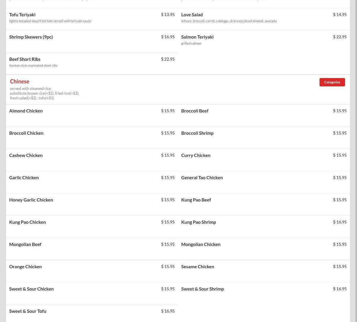359x322 pixels.
Task: Pick Mongolian Chicken
Action: (x=201, y=244)
